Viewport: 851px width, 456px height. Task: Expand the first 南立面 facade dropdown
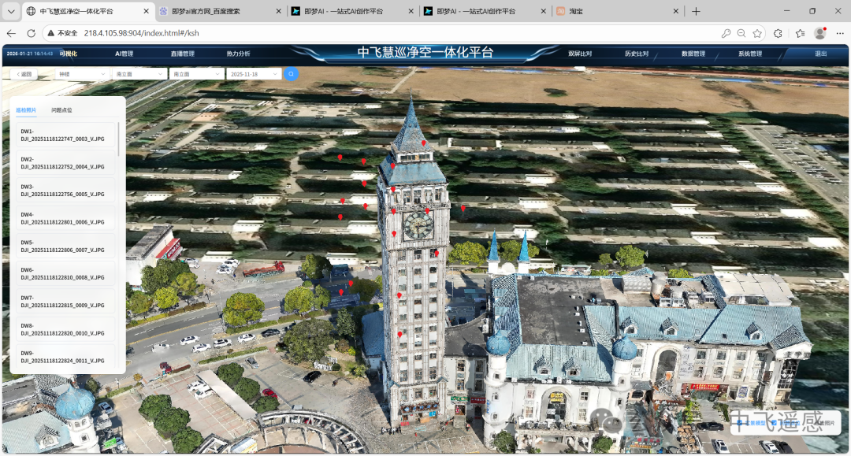[139, 73]
